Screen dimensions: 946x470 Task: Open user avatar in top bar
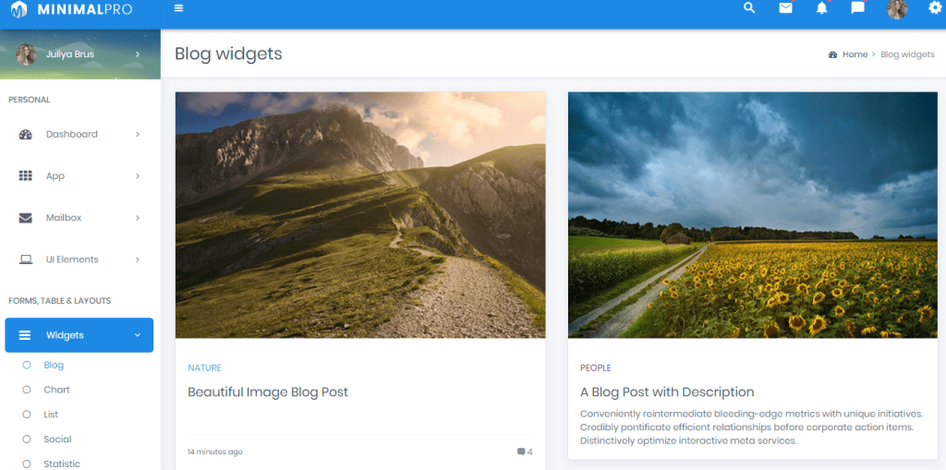pos(896,9)
